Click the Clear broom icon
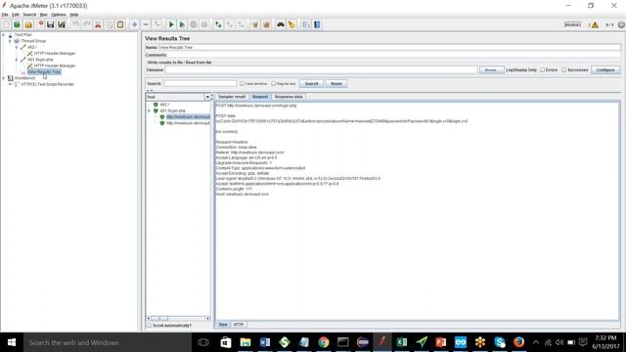Screen dimensions: 626x352 click(x=254, y=24)
